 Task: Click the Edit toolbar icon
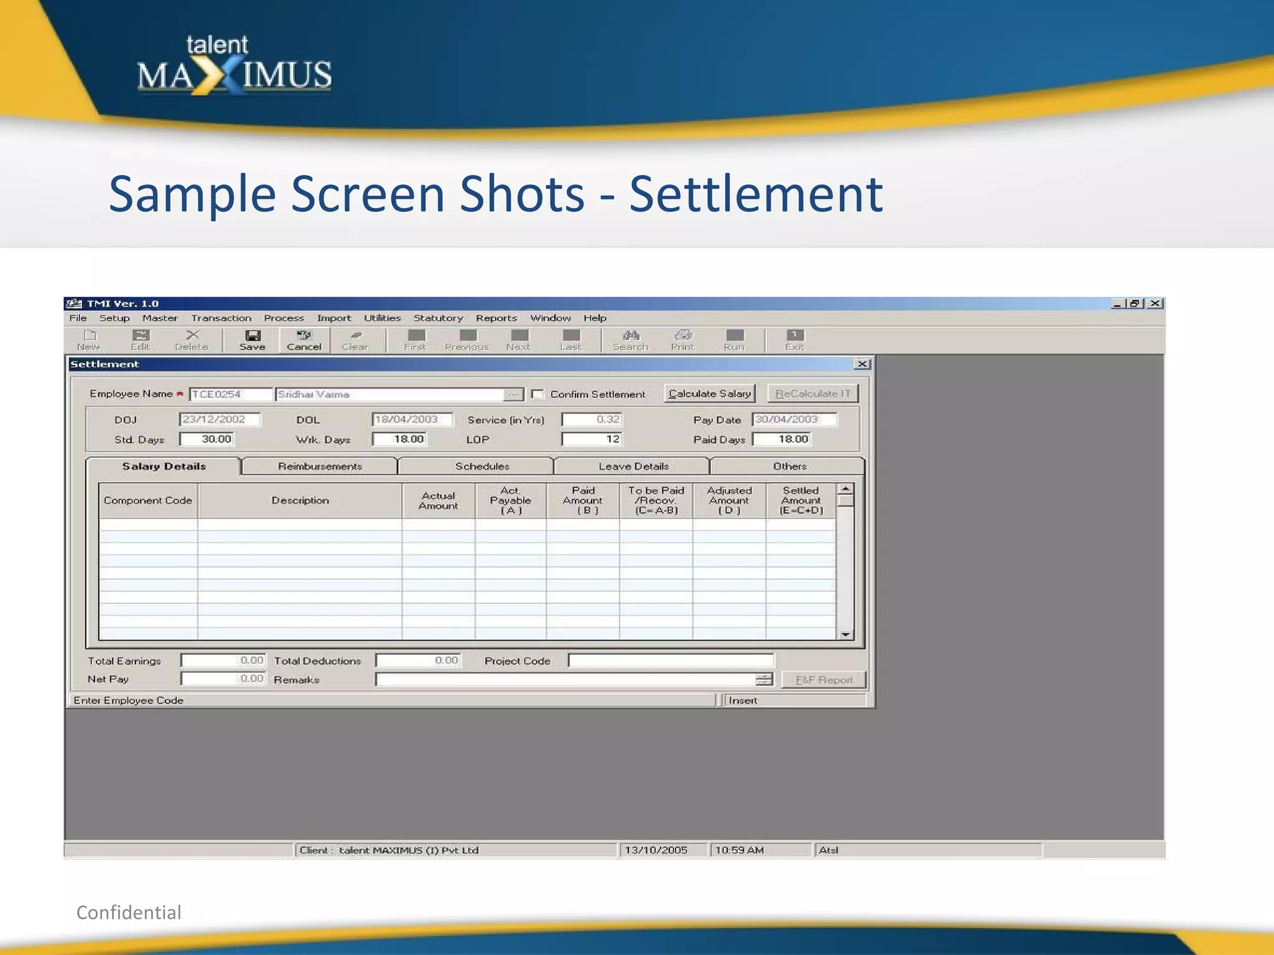click(x=141, y=340)
